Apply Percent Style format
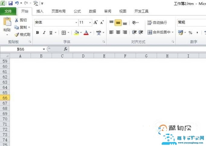This screenshot has width=206, height=146. tap(190, 32)
